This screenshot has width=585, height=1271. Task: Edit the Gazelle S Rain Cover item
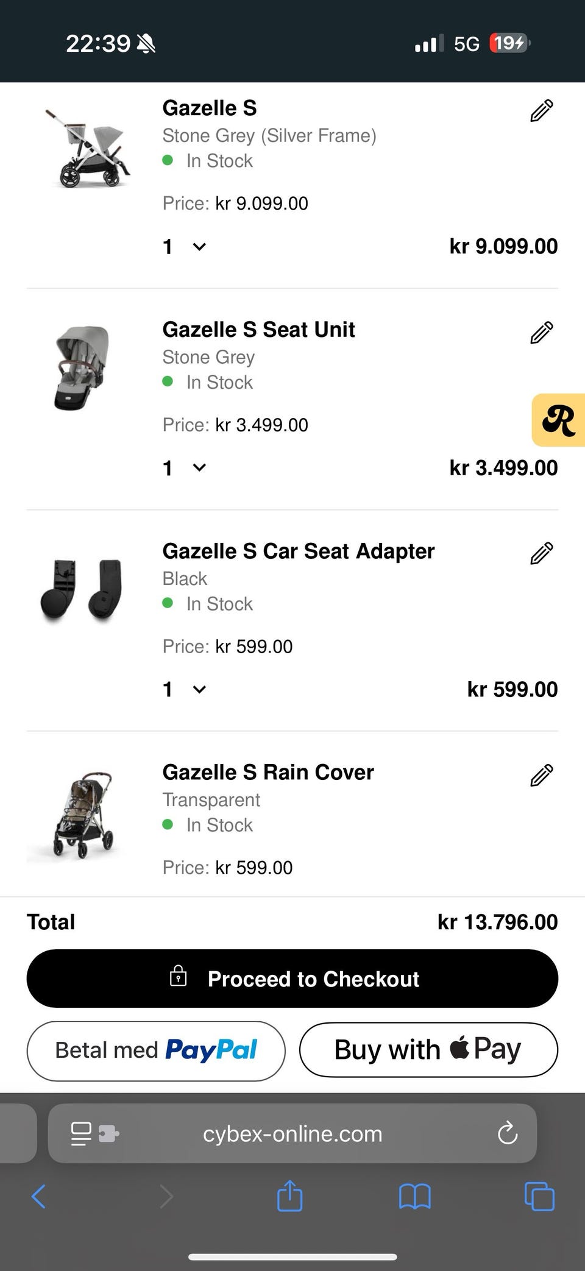click(x=541, y=775)
